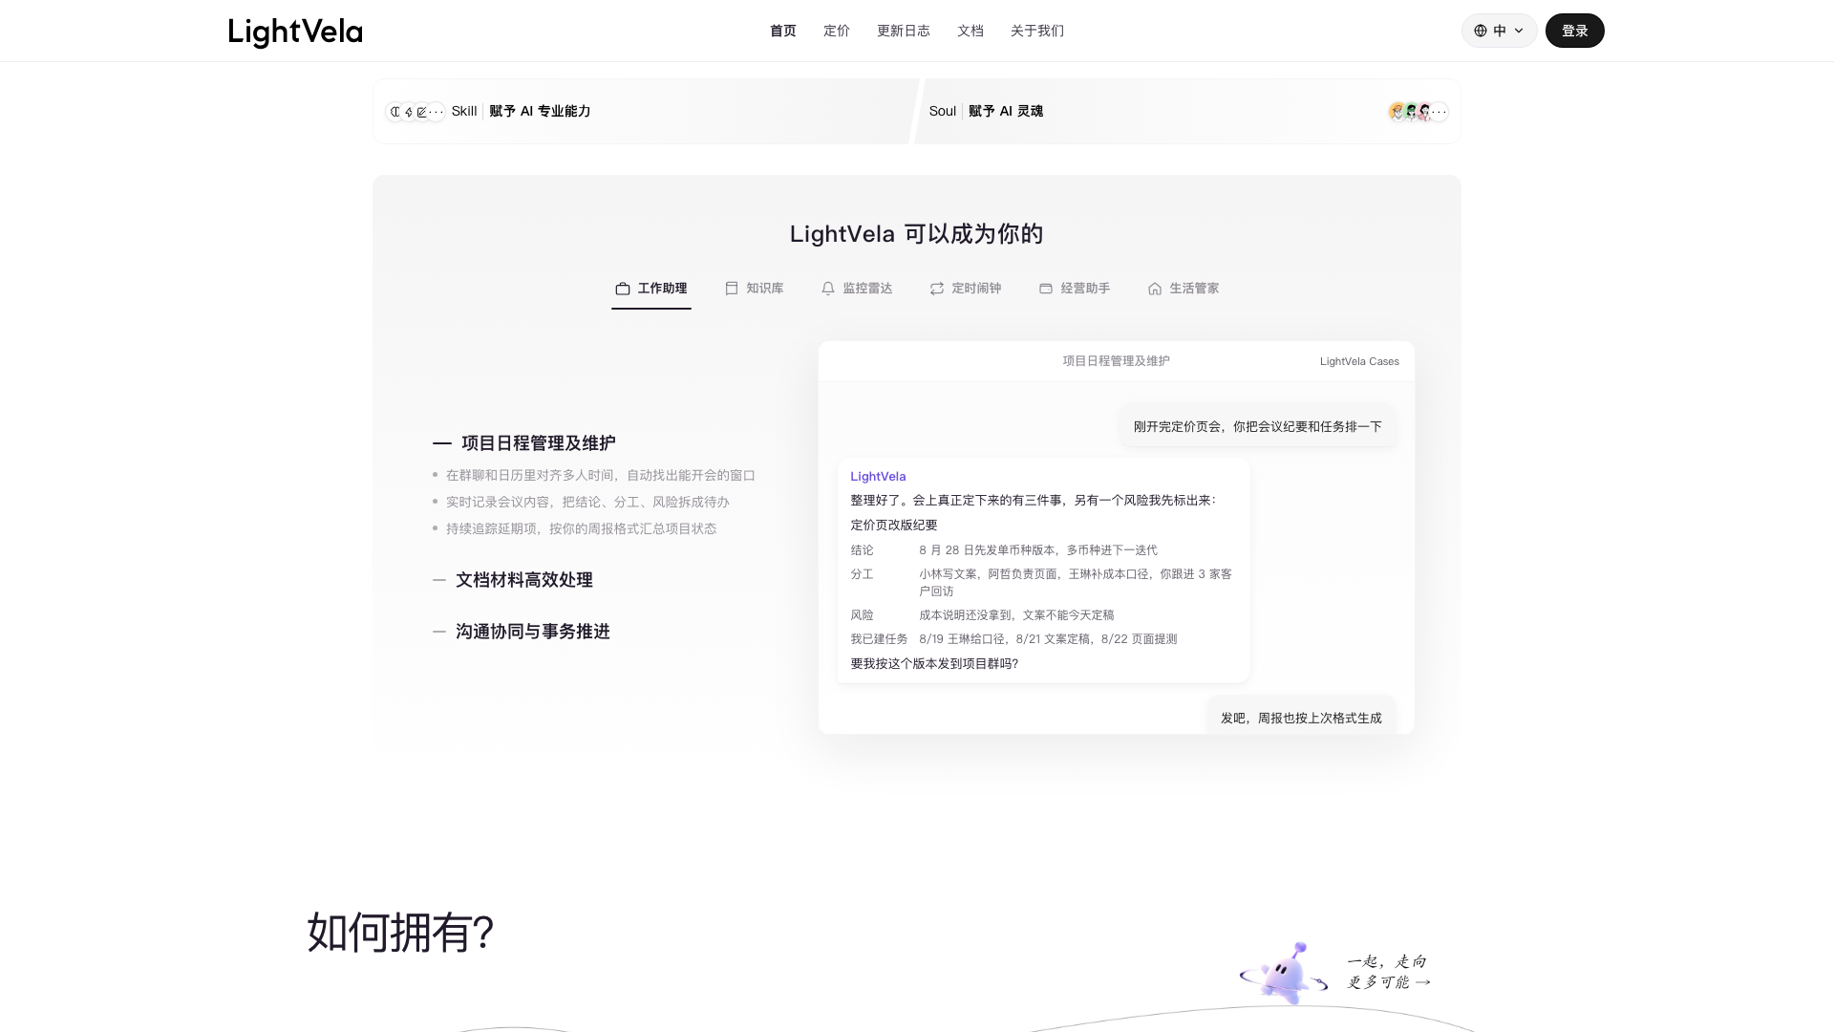
Task: Click the 分工 row label
Action: coord(862,574)
